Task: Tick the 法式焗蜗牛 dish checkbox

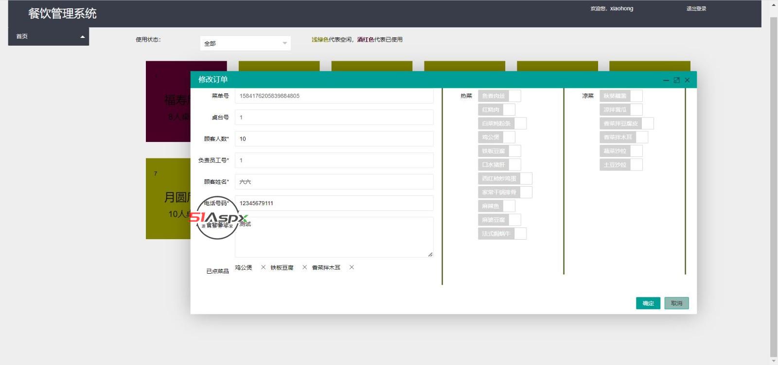Action: click(x=502, y=234)
